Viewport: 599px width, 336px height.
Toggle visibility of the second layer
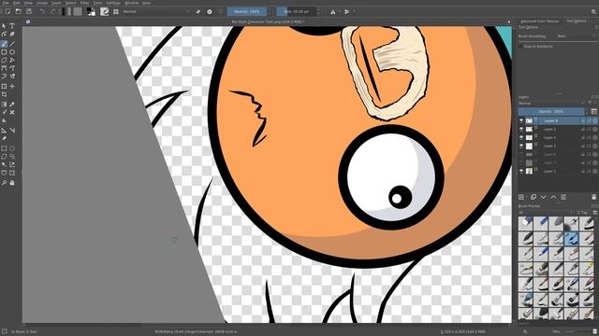pyautogui.click(x=521, y=129)
